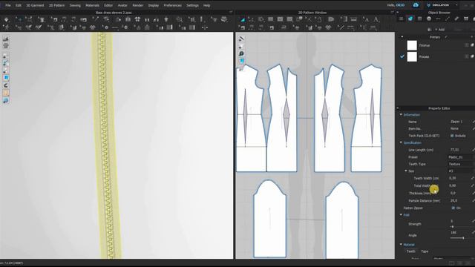This screenshot has height=267, width=475.
Task: Select the zipper in the 3D view
Action: click(105, 145)
